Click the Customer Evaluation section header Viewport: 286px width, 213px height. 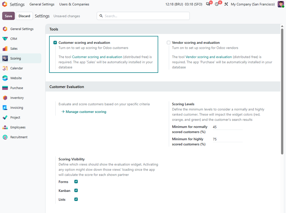[x=67, y=87]
